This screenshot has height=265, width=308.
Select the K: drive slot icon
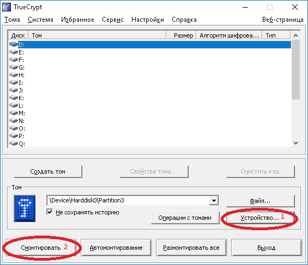(x=14, y=97)
